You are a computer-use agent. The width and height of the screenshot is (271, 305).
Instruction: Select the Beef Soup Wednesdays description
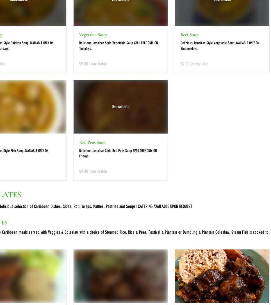tap(220, 46)
